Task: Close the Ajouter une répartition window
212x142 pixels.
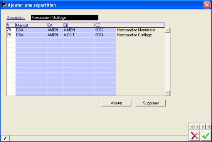Action: pos(207,5)
